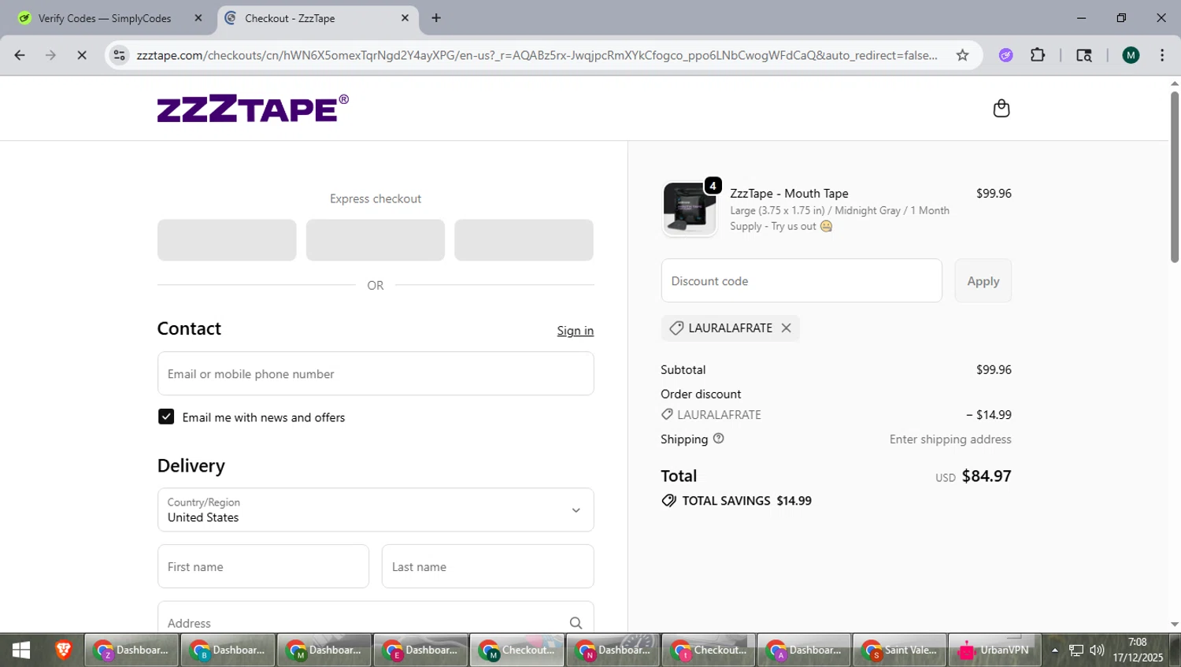
Task: Open a new browser tab
Action: (436, 18)
